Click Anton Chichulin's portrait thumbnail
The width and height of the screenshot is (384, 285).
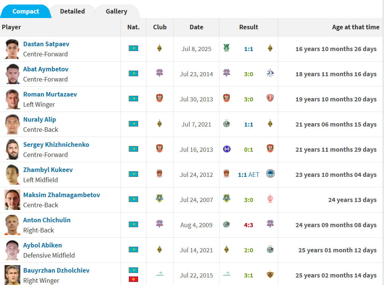(12, 225)
